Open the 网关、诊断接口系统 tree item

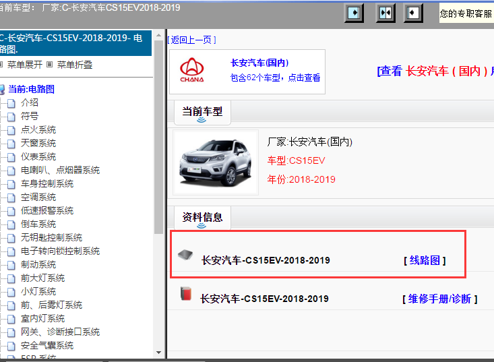tap(60, 332)
